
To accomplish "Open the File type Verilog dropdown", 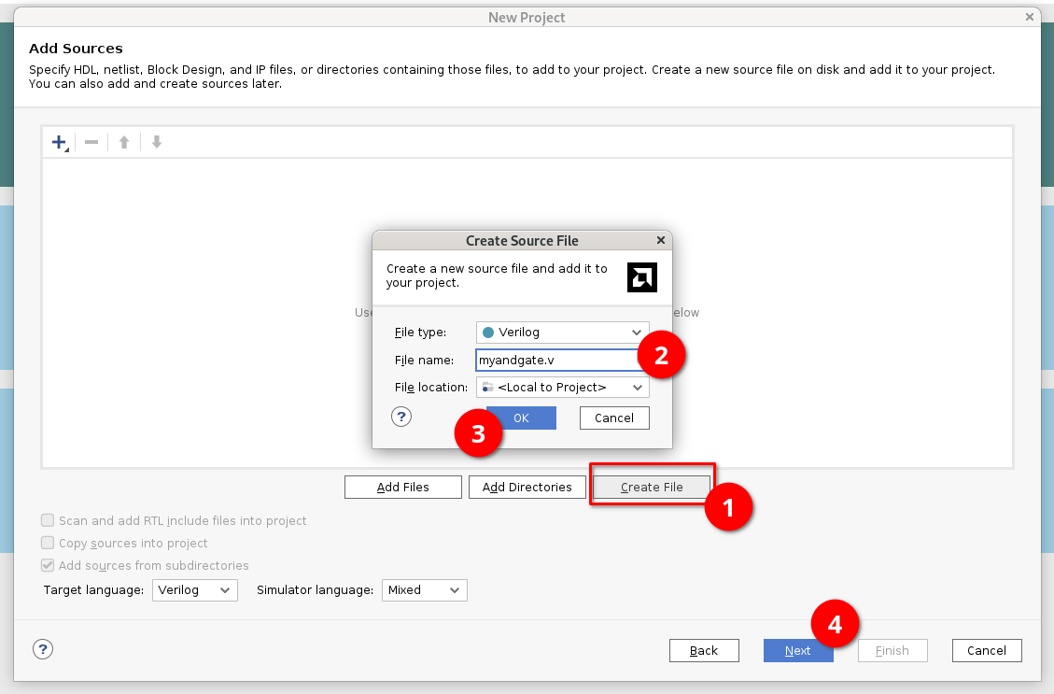I will pos(563,333).
